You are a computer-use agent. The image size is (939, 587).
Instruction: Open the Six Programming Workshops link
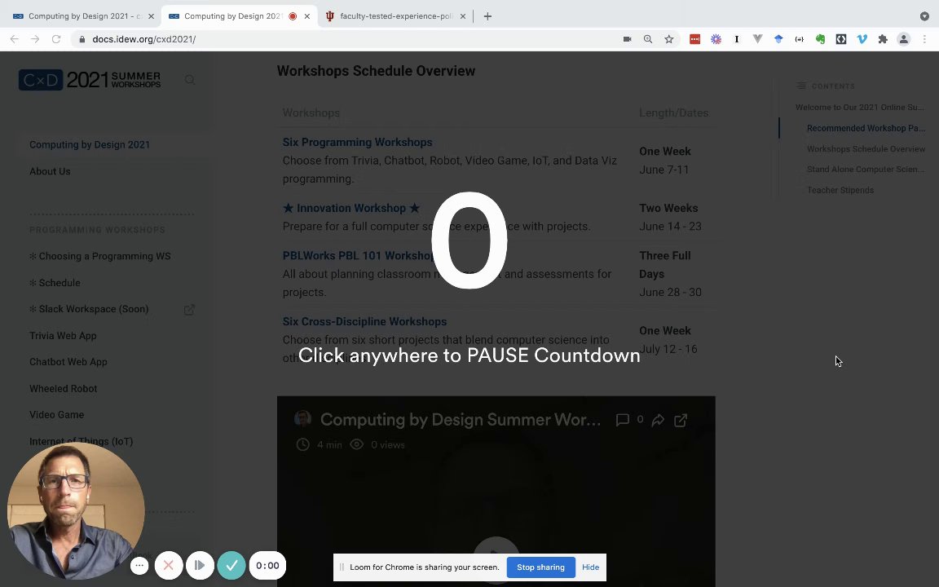coord(357,142)
